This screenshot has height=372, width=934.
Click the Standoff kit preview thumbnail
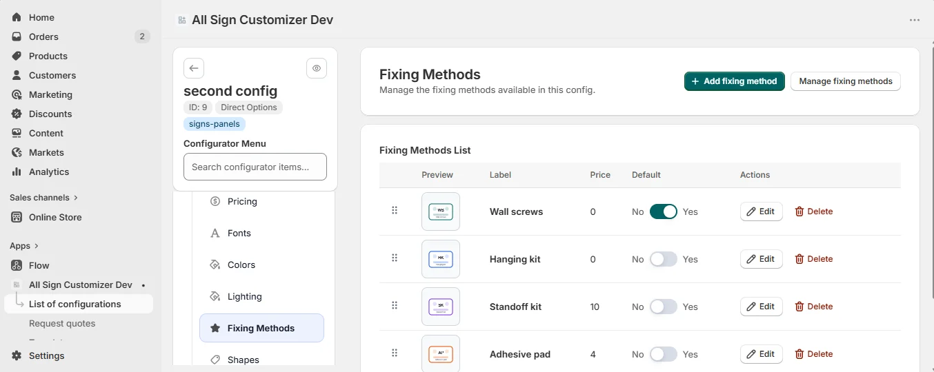[x=441, y=307]
